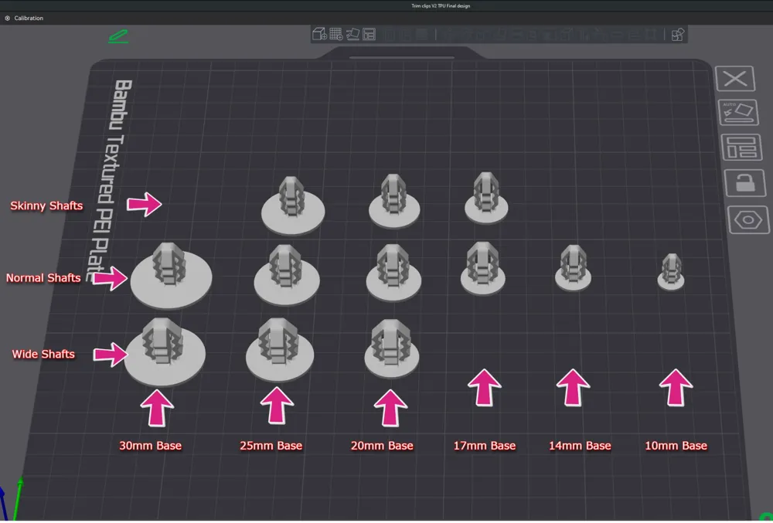Click the Arrange all objects toolbar icon
773x523 pixels.
click(369, 34)
